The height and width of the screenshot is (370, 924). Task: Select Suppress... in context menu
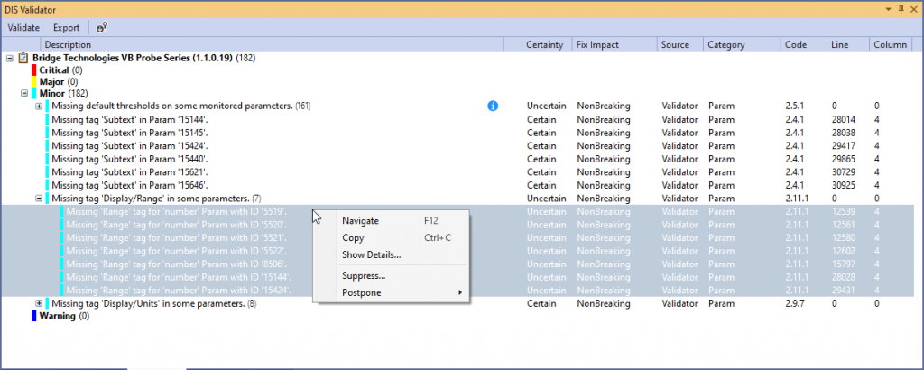tap(391, 275)
